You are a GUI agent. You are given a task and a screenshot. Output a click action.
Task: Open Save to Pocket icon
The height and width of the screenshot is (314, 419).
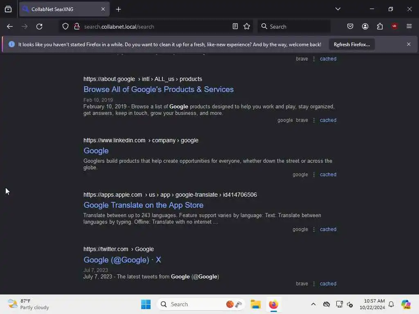(350, 27)
